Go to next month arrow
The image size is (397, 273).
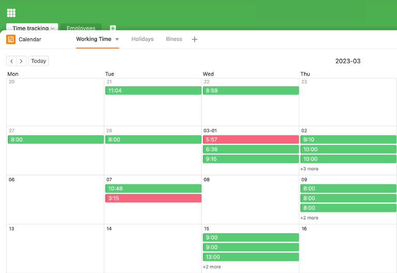(x=21, y=61)
